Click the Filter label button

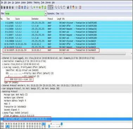pyautogui.click(x=2, y=13)
